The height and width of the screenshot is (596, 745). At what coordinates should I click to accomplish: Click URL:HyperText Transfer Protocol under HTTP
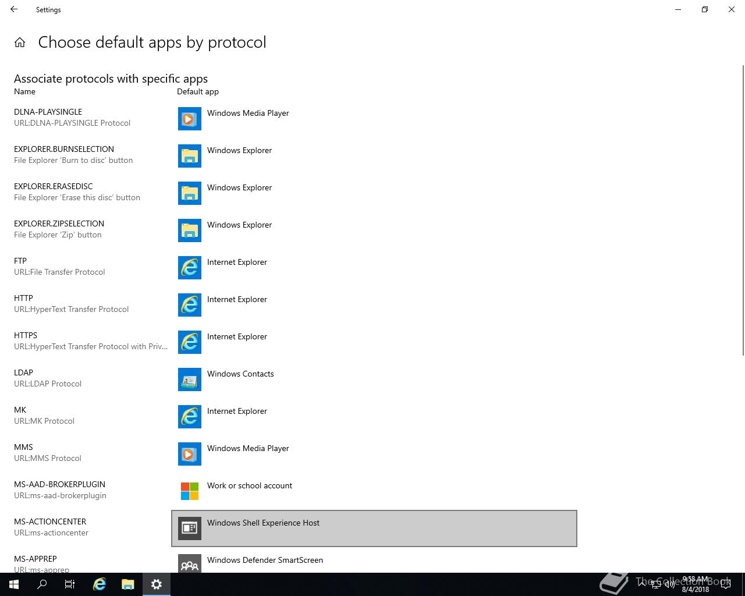point(71,309)
